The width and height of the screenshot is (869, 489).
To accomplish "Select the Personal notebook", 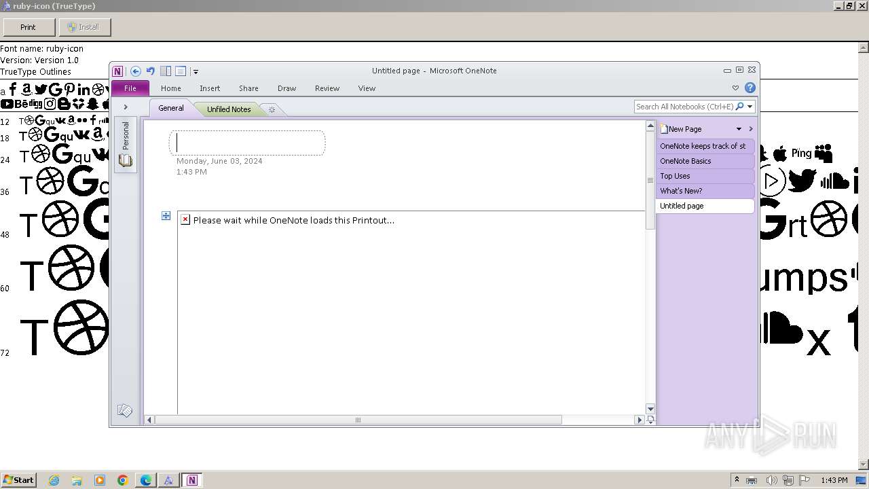I will [126, 144].
